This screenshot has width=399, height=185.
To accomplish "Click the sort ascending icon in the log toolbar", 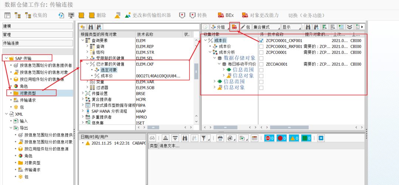I will click(x=166, y=138).
